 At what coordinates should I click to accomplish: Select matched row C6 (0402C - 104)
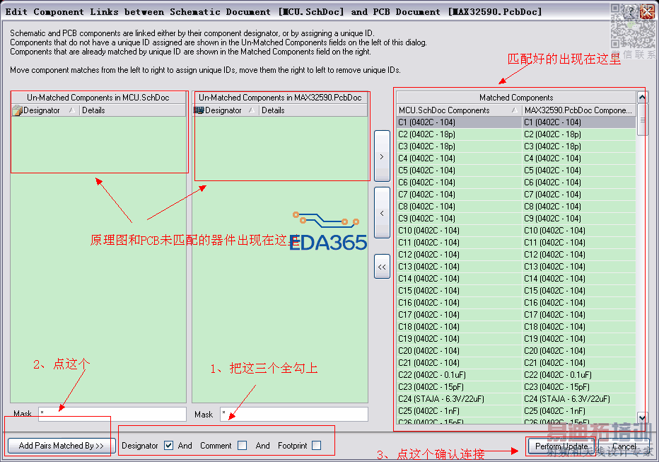[516, 183]
